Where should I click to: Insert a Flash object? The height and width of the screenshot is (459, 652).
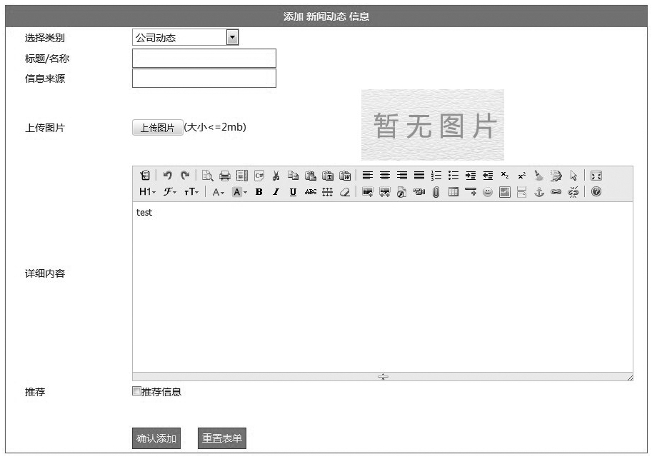pyautogui.click(x=401, y=191)
